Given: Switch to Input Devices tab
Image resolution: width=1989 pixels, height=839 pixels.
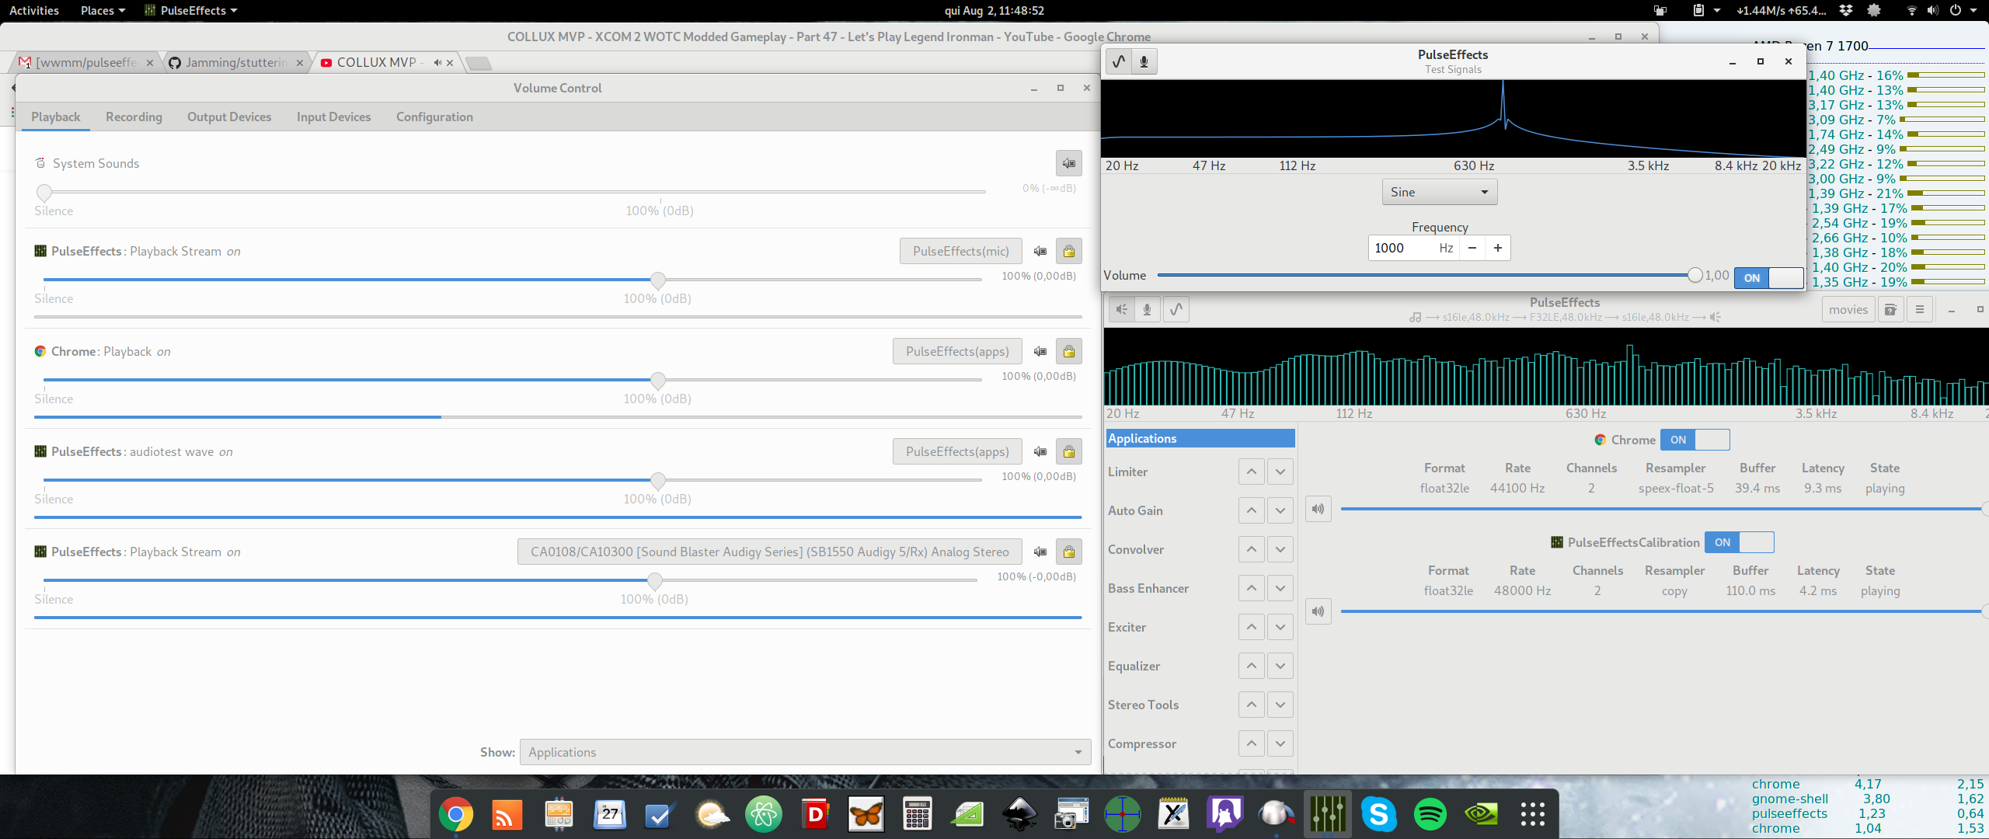Looking at the screenshot, I should click(333, 117).
